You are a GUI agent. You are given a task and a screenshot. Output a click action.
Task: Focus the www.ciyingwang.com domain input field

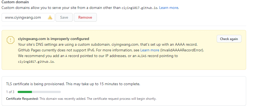[x=28, y=17]
